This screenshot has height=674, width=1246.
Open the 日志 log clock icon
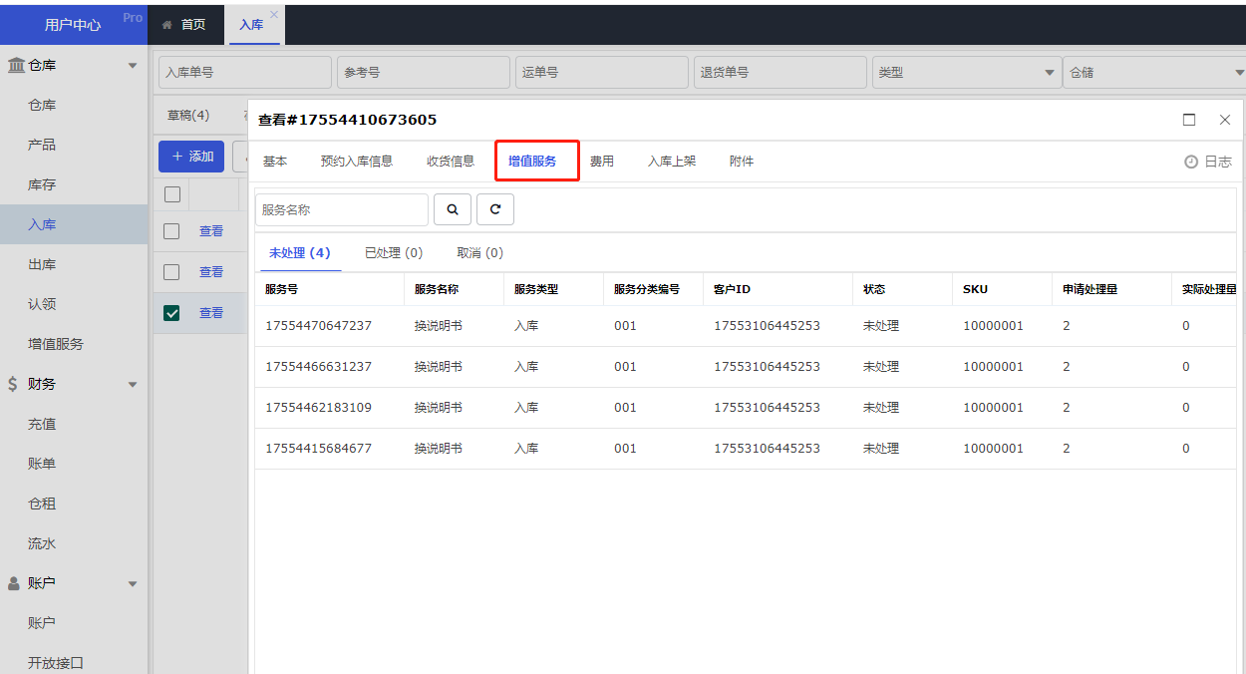pos(1190,162)
